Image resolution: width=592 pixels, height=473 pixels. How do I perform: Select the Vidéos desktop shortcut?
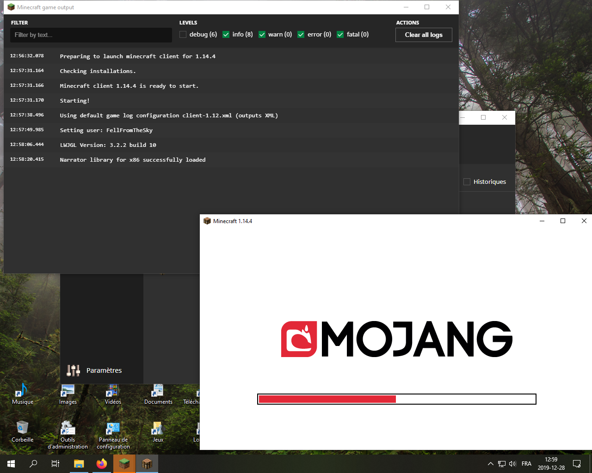pyautogui.click(x=113, y=394)
